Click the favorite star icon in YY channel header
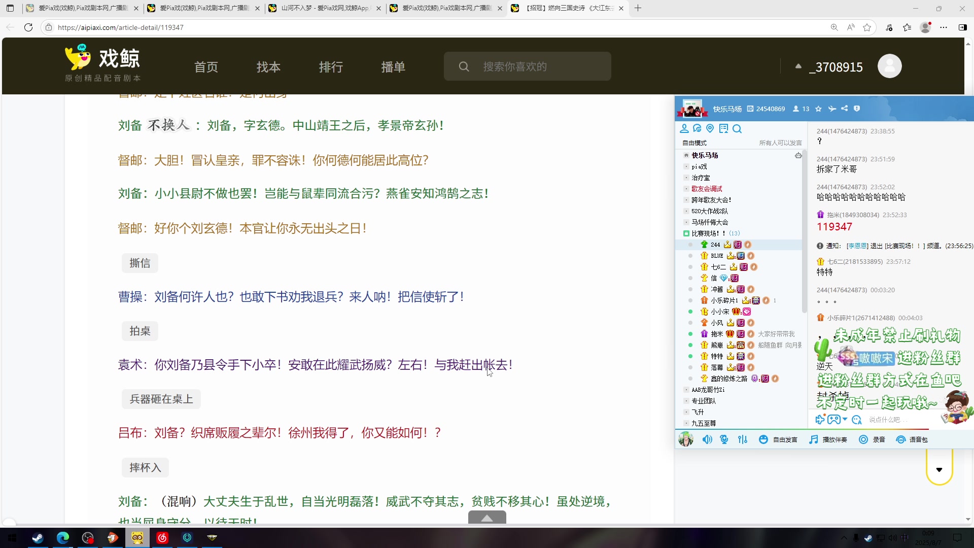 [x=818, y=109]
